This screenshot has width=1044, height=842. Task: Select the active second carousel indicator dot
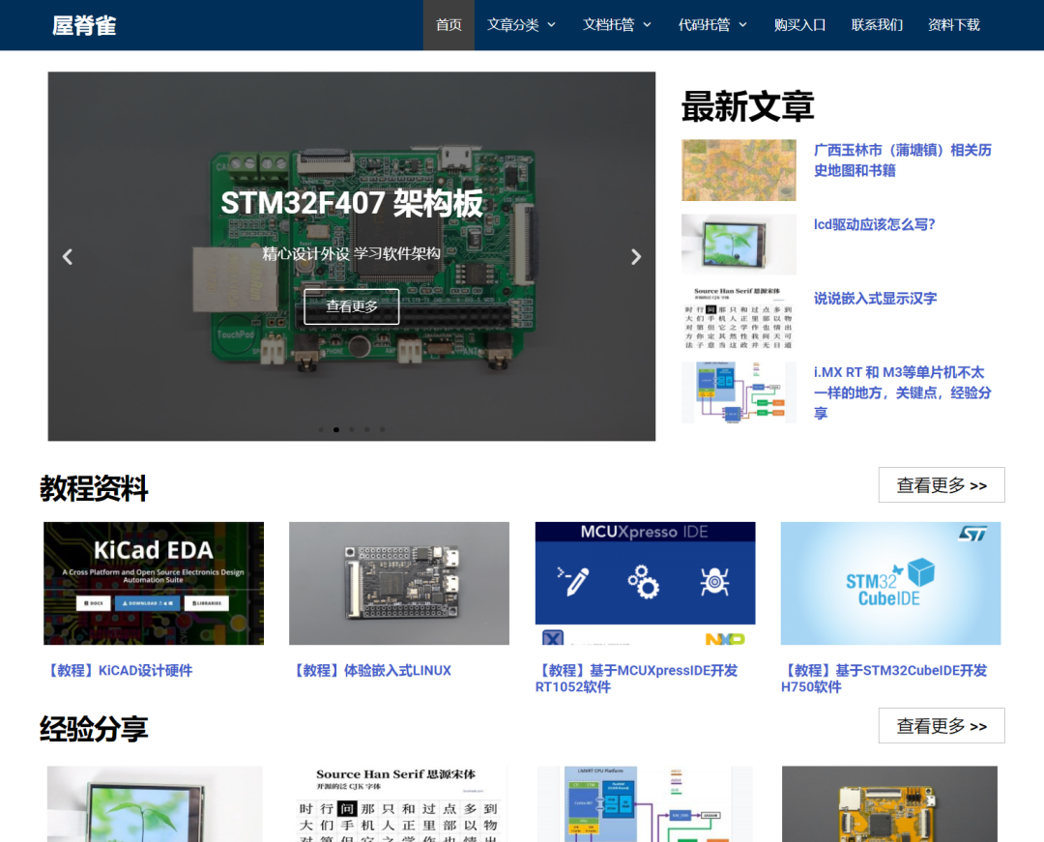tap(336, 430)
